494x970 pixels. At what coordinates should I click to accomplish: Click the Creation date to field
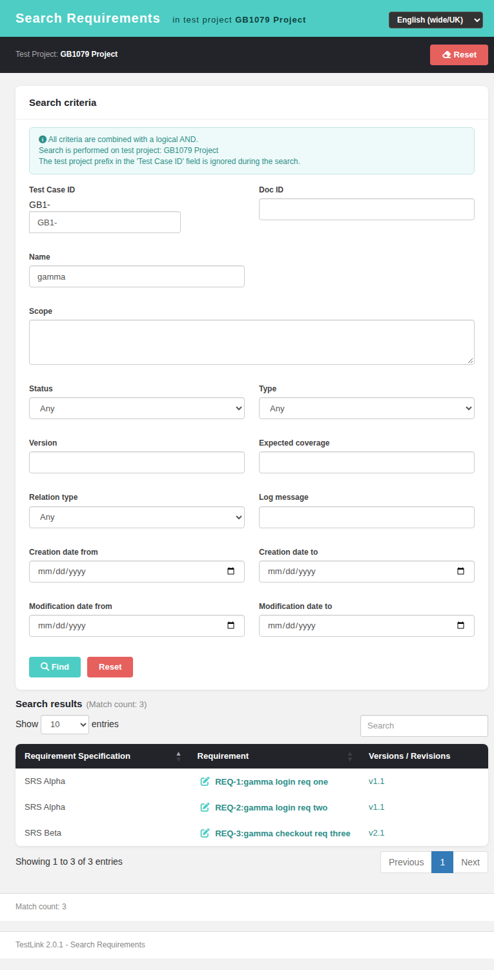tap(367, 572)
